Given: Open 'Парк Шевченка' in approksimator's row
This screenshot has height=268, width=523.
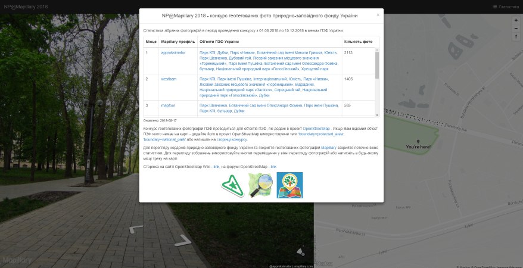Looking at the screenshot, I should coord(213,58).
